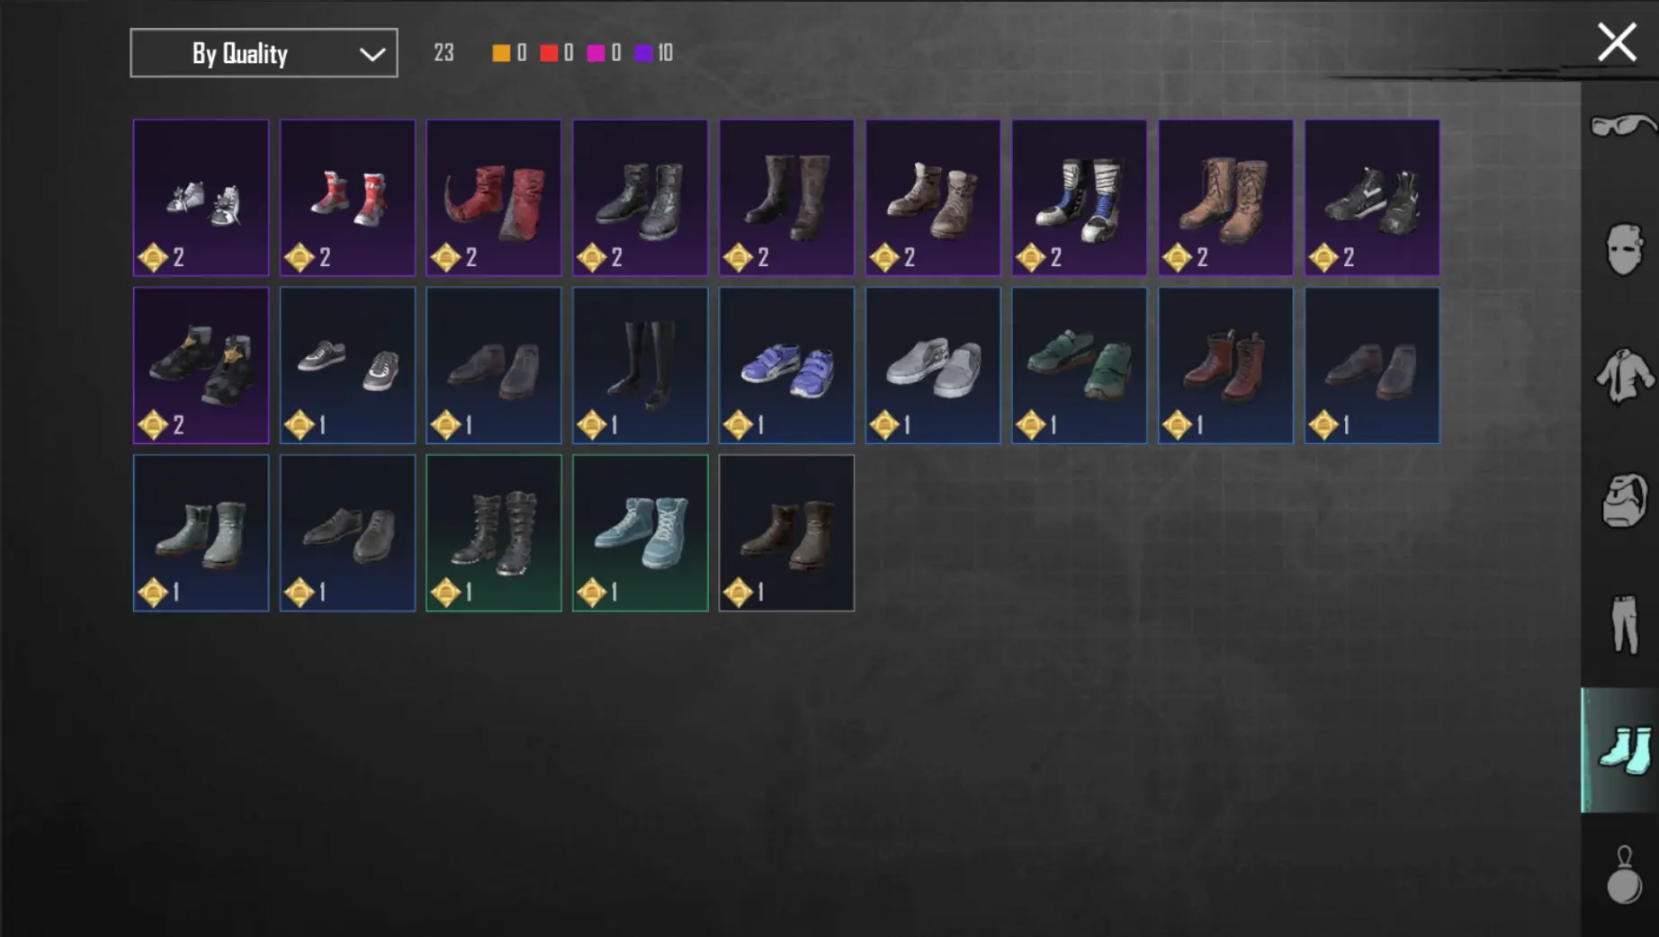The width and height of the screenshot is (1659, 937).
Task: Choose the black and gold sneakers
Action: tap(201, 365)
